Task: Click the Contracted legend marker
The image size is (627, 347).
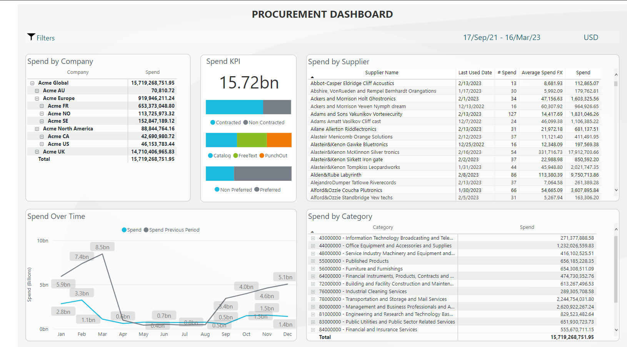Action: (213, 122)
